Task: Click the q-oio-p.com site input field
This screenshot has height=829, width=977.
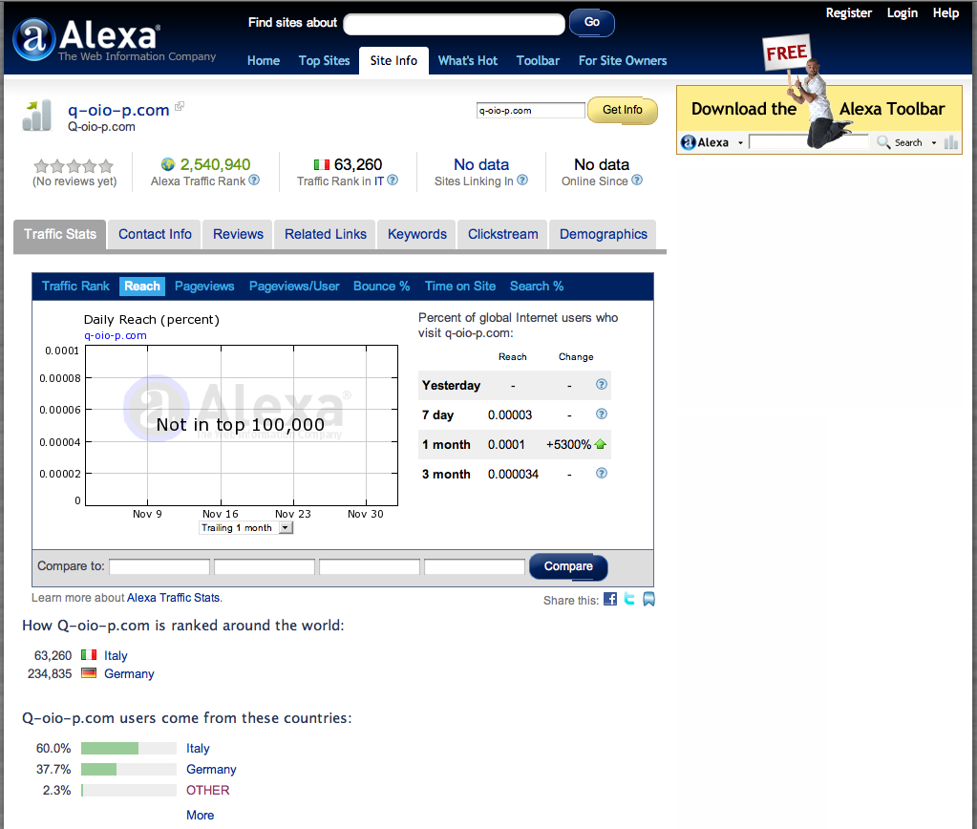Action: [x=531, y=111]
